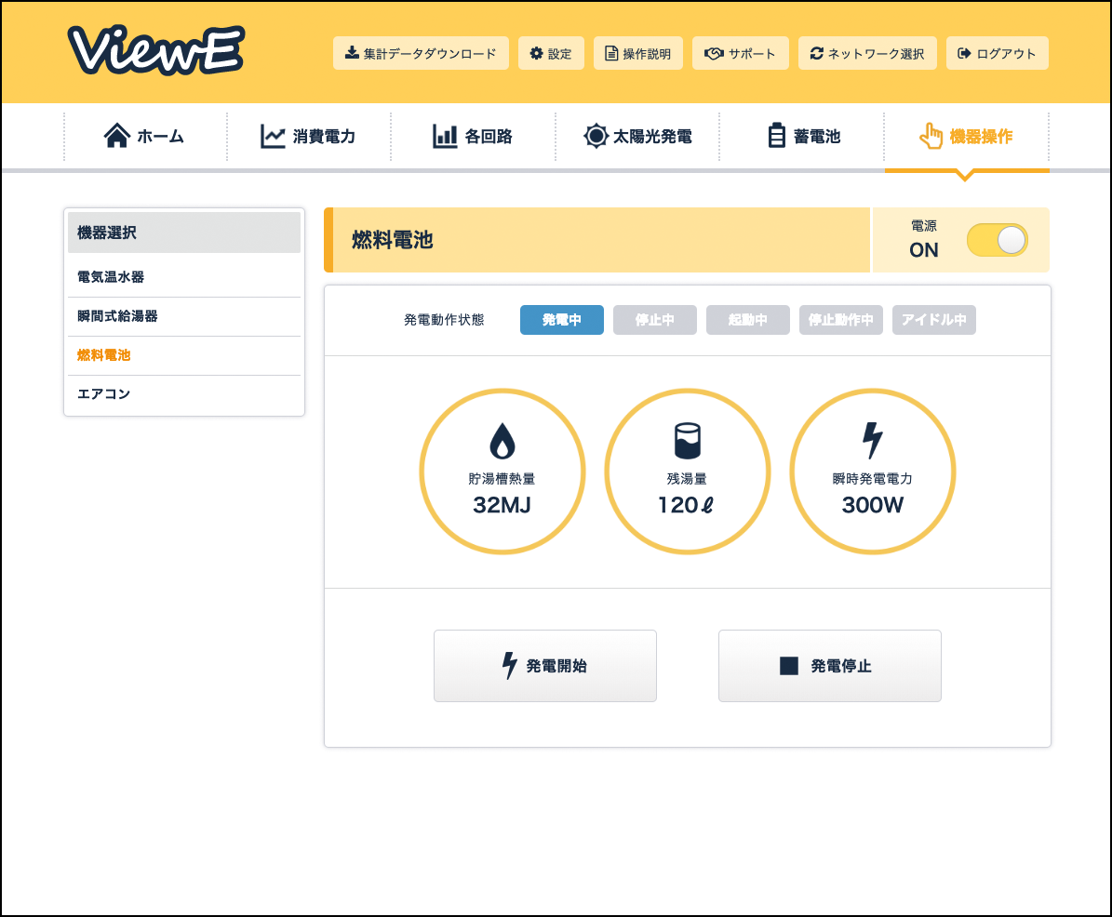Image resolution: width=1112 pixels, height=917 pixels.
Task: Go to the 太陽光発電 tab label
Action: coord(652,136)
